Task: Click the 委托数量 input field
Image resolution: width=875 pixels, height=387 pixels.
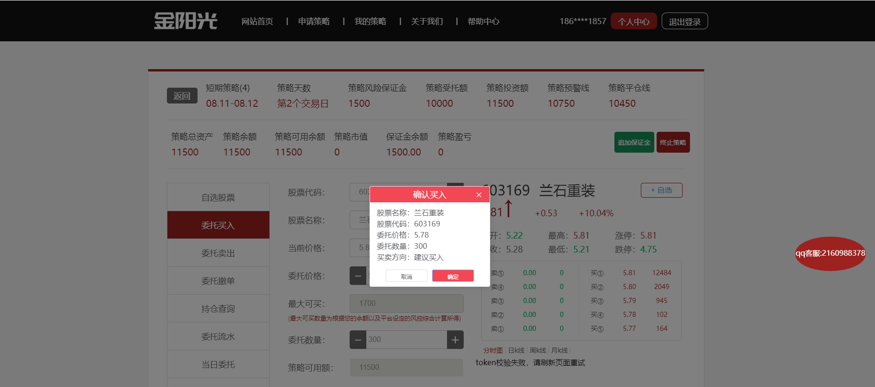Action: pos(406,340)
